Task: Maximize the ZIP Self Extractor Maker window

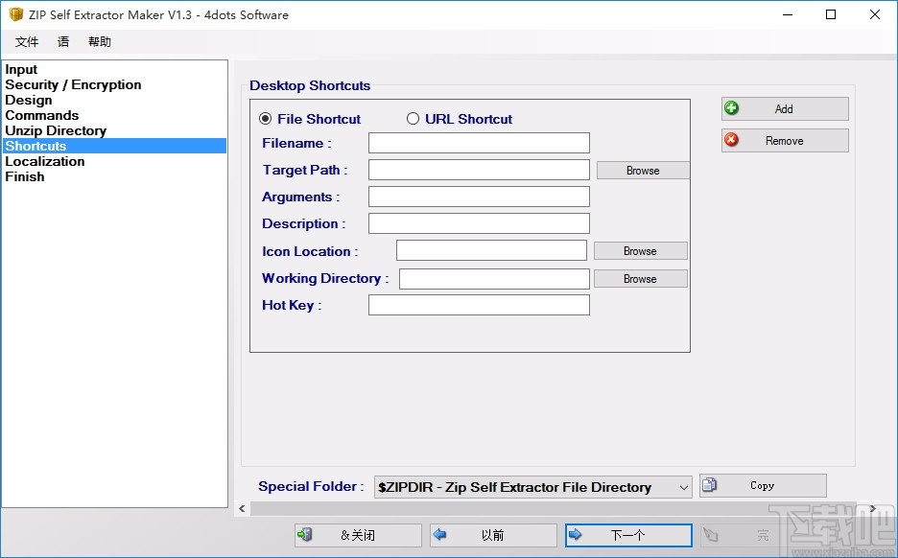Action: (831, 15)
